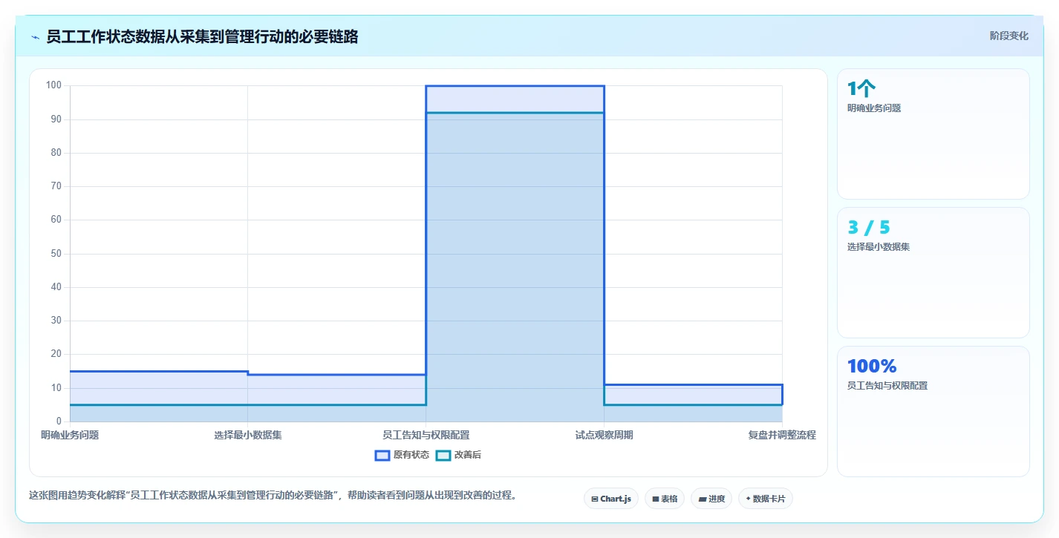The image size is (1059, 538).
Task: Click the chart title heading text
Action: coord(202,36)
